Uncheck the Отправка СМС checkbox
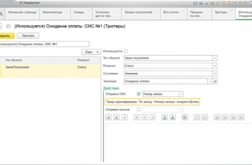This screenshot has height=165, width=252. [139, 94]
